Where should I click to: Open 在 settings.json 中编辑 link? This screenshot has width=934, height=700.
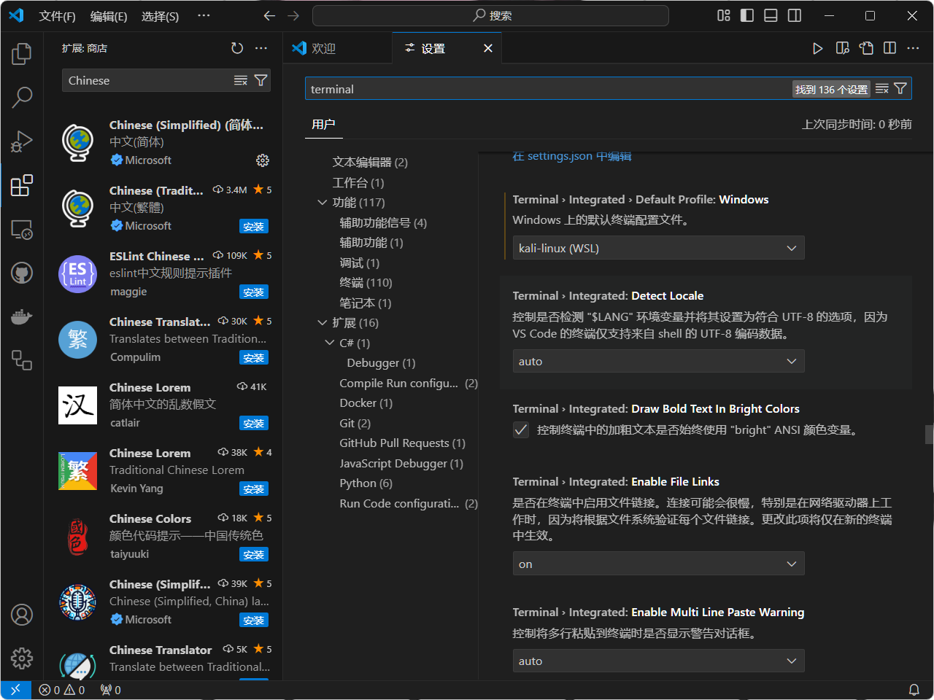(572, 156)
